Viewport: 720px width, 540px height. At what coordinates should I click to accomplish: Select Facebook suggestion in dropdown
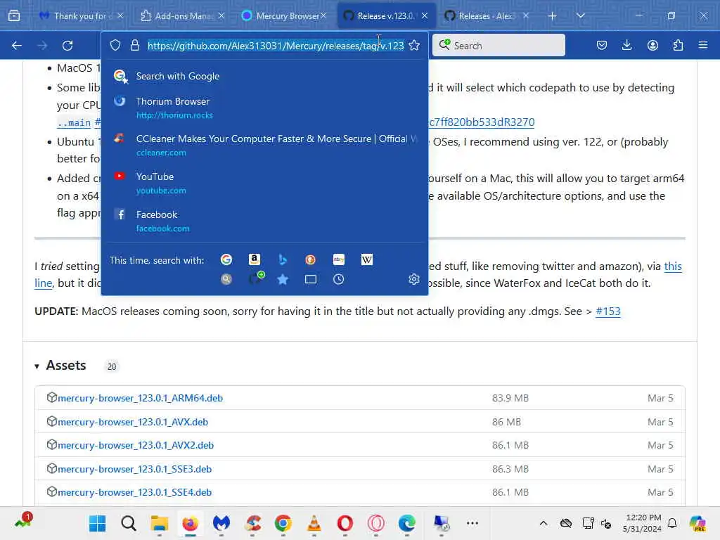264,221
